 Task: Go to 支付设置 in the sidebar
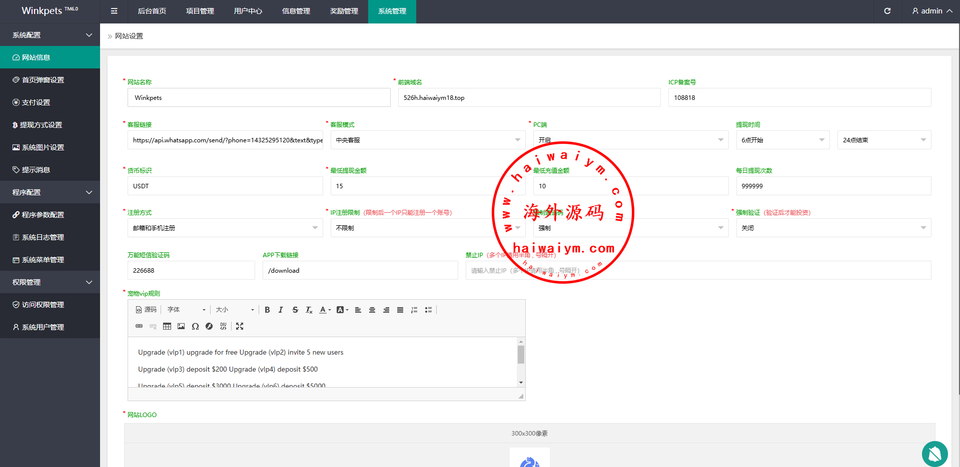(x=36, y=102)
